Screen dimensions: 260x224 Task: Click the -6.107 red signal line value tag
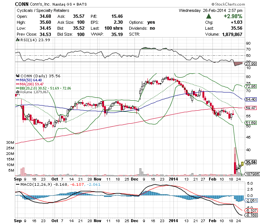251,210
